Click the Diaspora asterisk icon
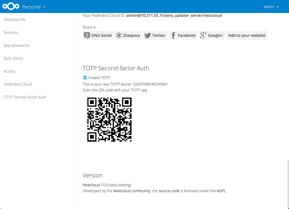The width and height of the screenshot is (289, 209). tap(119, 35)
